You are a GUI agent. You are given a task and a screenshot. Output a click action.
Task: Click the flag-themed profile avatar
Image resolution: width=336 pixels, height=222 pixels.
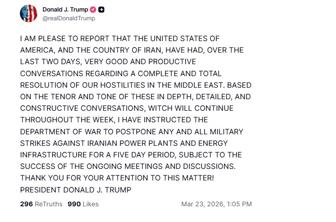click(28, 13)
